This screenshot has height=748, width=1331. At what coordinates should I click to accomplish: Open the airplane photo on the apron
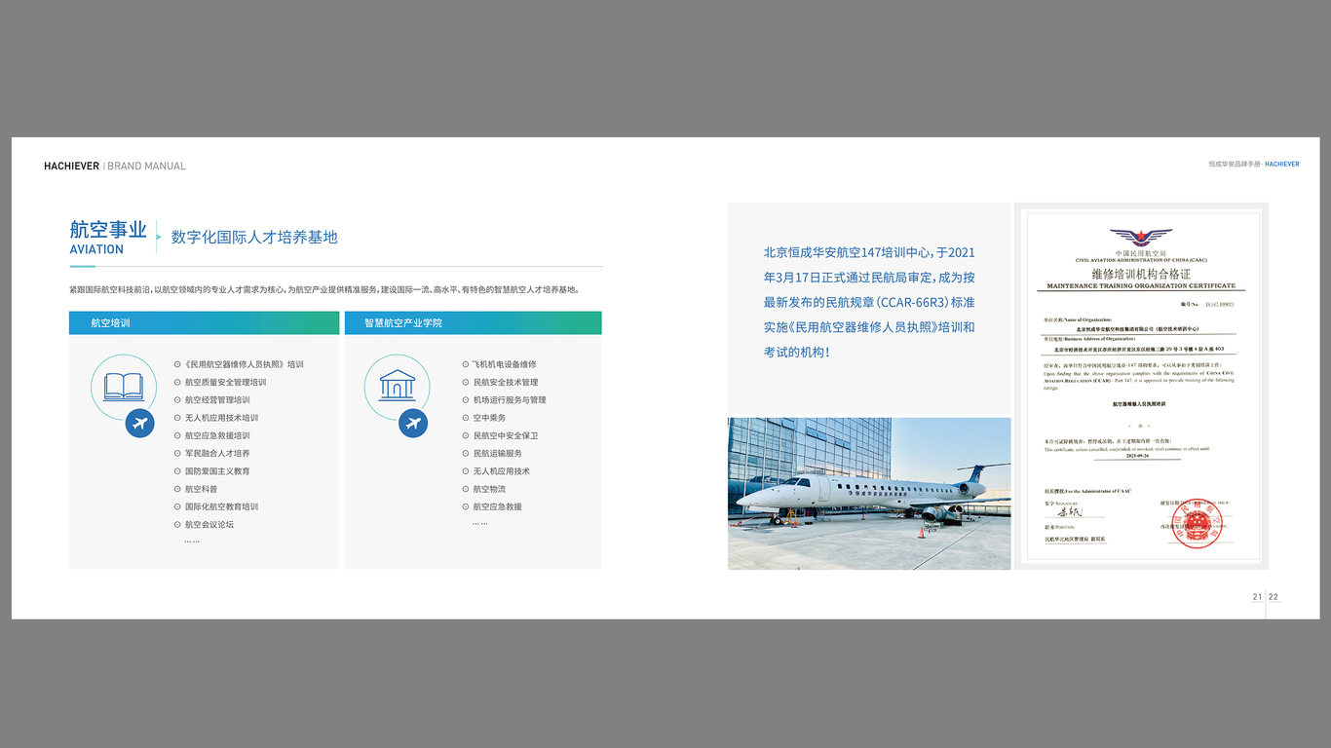click(x=869, y=494)
